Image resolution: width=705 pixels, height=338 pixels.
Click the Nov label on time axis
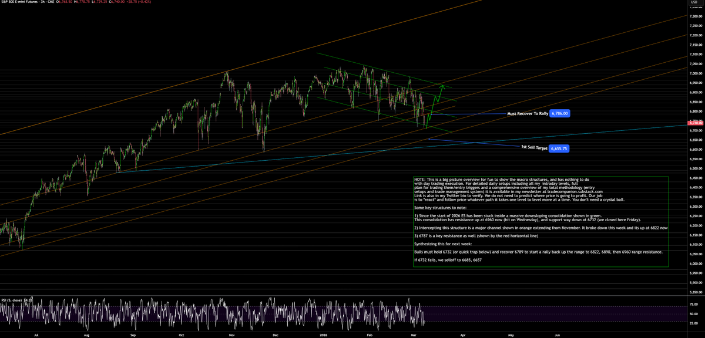click(x=232, y=334)
